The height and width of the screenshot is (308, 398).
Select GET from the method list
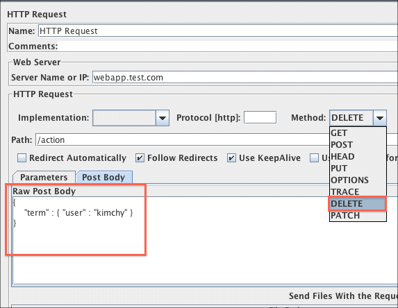pyautogui.click(x=358, y=133)
